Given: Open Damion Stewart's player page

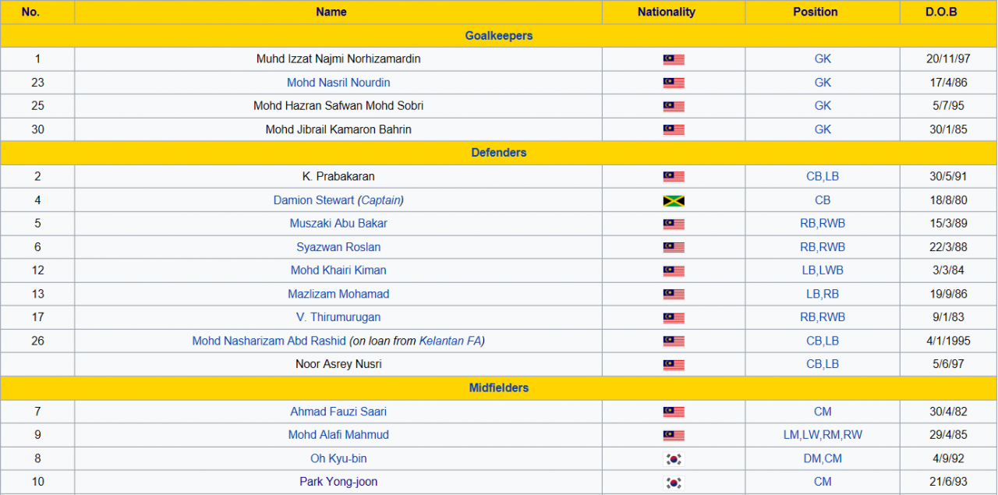Looking at the screenshot, I should point(313,200).
